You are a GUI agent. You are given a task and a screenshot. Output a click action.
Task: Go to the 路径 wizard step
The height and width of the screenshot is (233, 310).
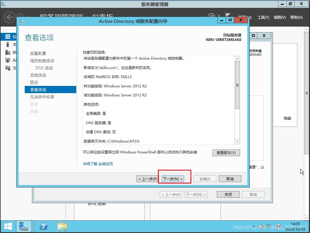point(34,82)
